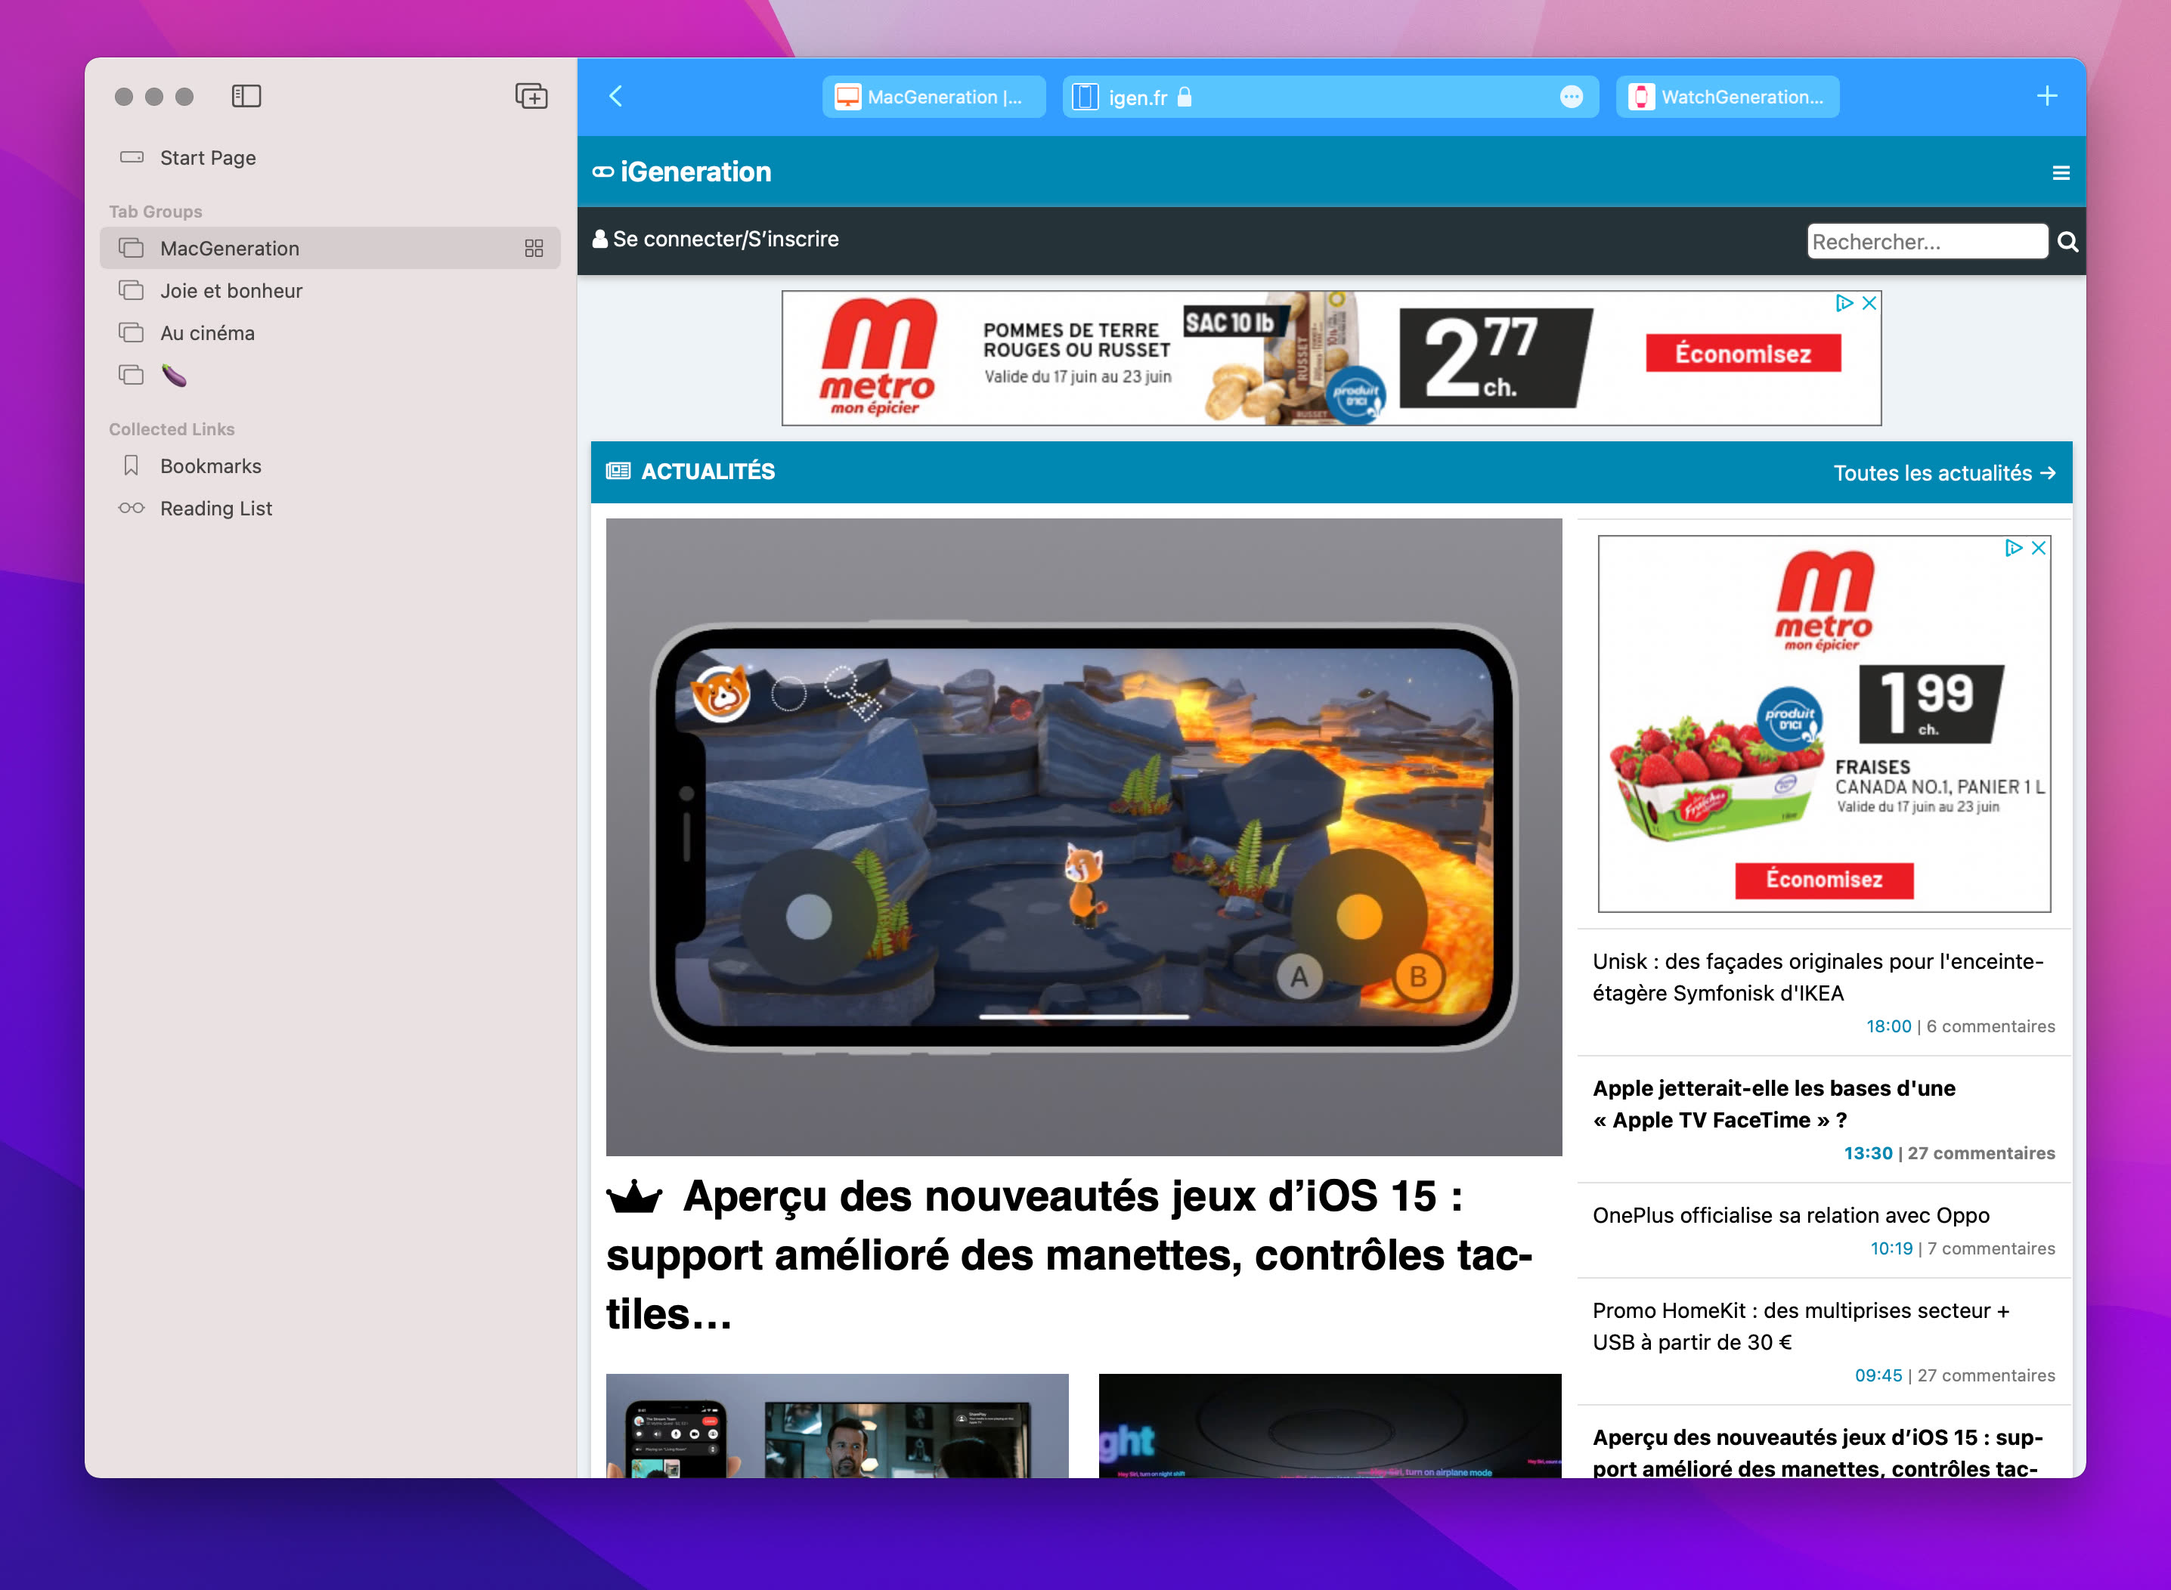Create a new tab group

[x=531, y=95]
